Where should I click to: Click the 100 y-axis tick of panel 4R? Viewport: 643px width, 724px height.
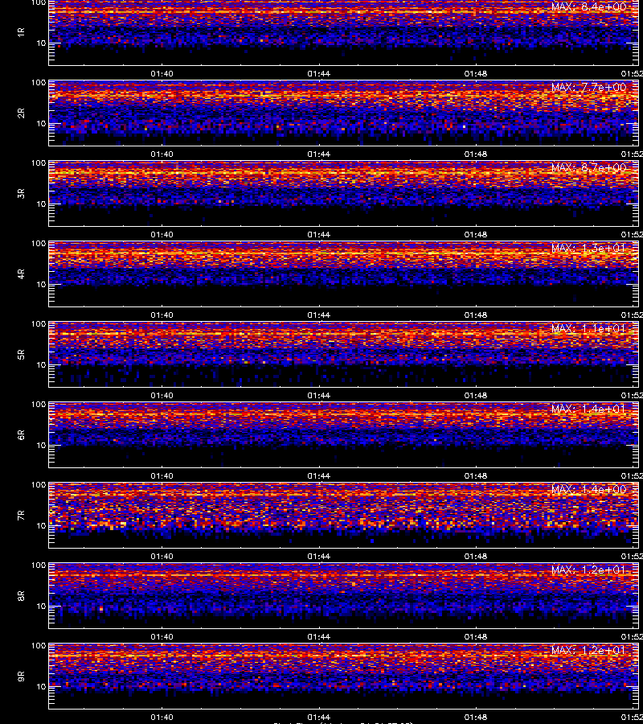[x=39, y=243]
